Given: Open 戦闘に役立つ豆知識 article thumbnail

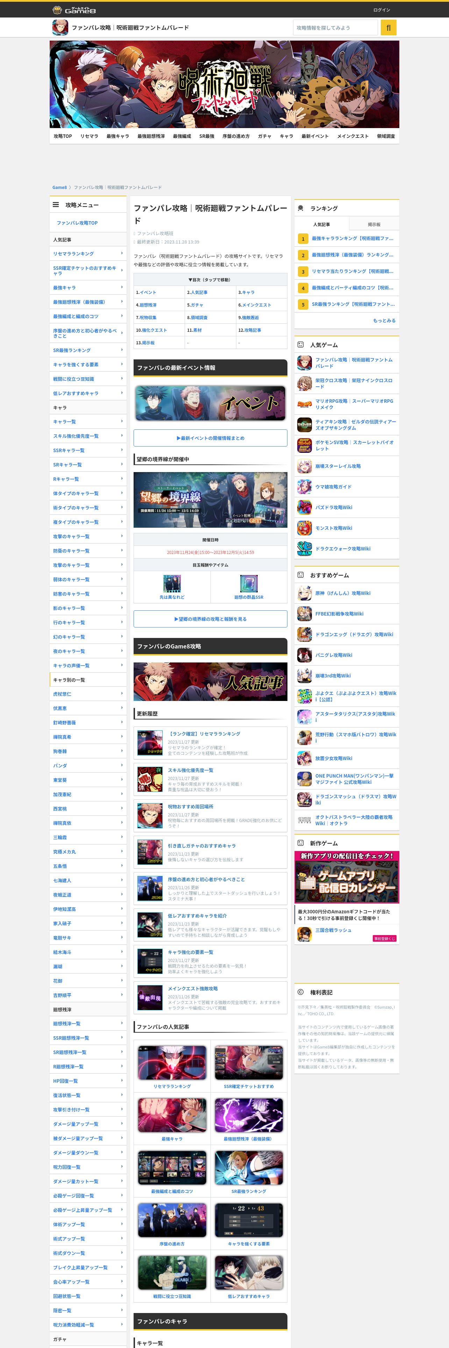Looking at the screenshot, I should [x=172, y=1273].
